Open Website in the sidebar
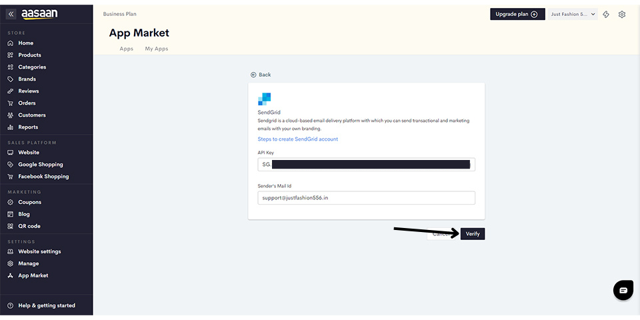Image resolution: width=640 pixels, height=320 pixels. coord(29,153)
